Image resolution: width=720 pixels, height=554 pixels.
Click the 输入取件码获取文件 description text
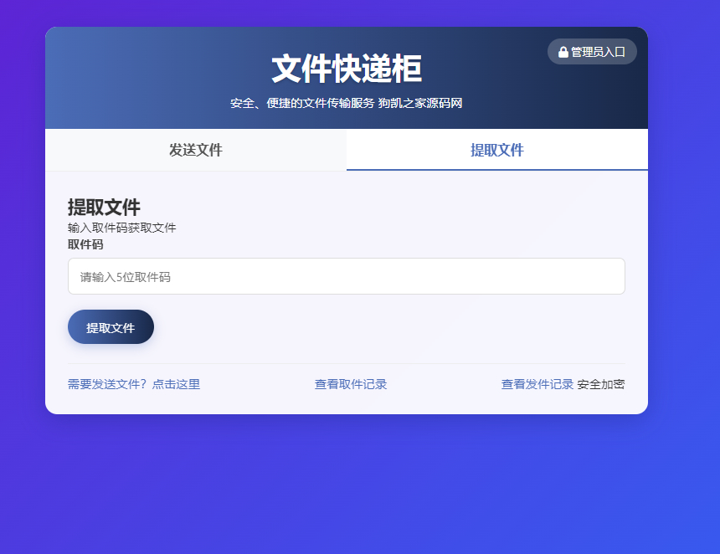pyautogui.click(x=121, y=228)
